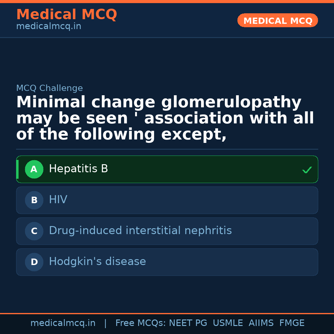Click the letter C circle icon
The width and height of the screenshot is (334, 334).
click(34, 231)
